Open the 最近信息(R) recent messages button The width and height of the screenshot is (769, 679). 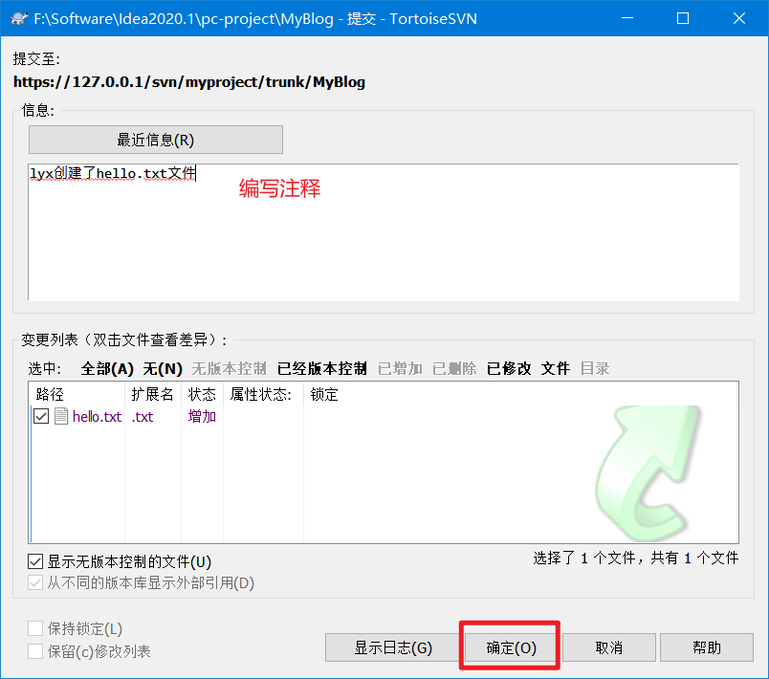coord(156,140)
